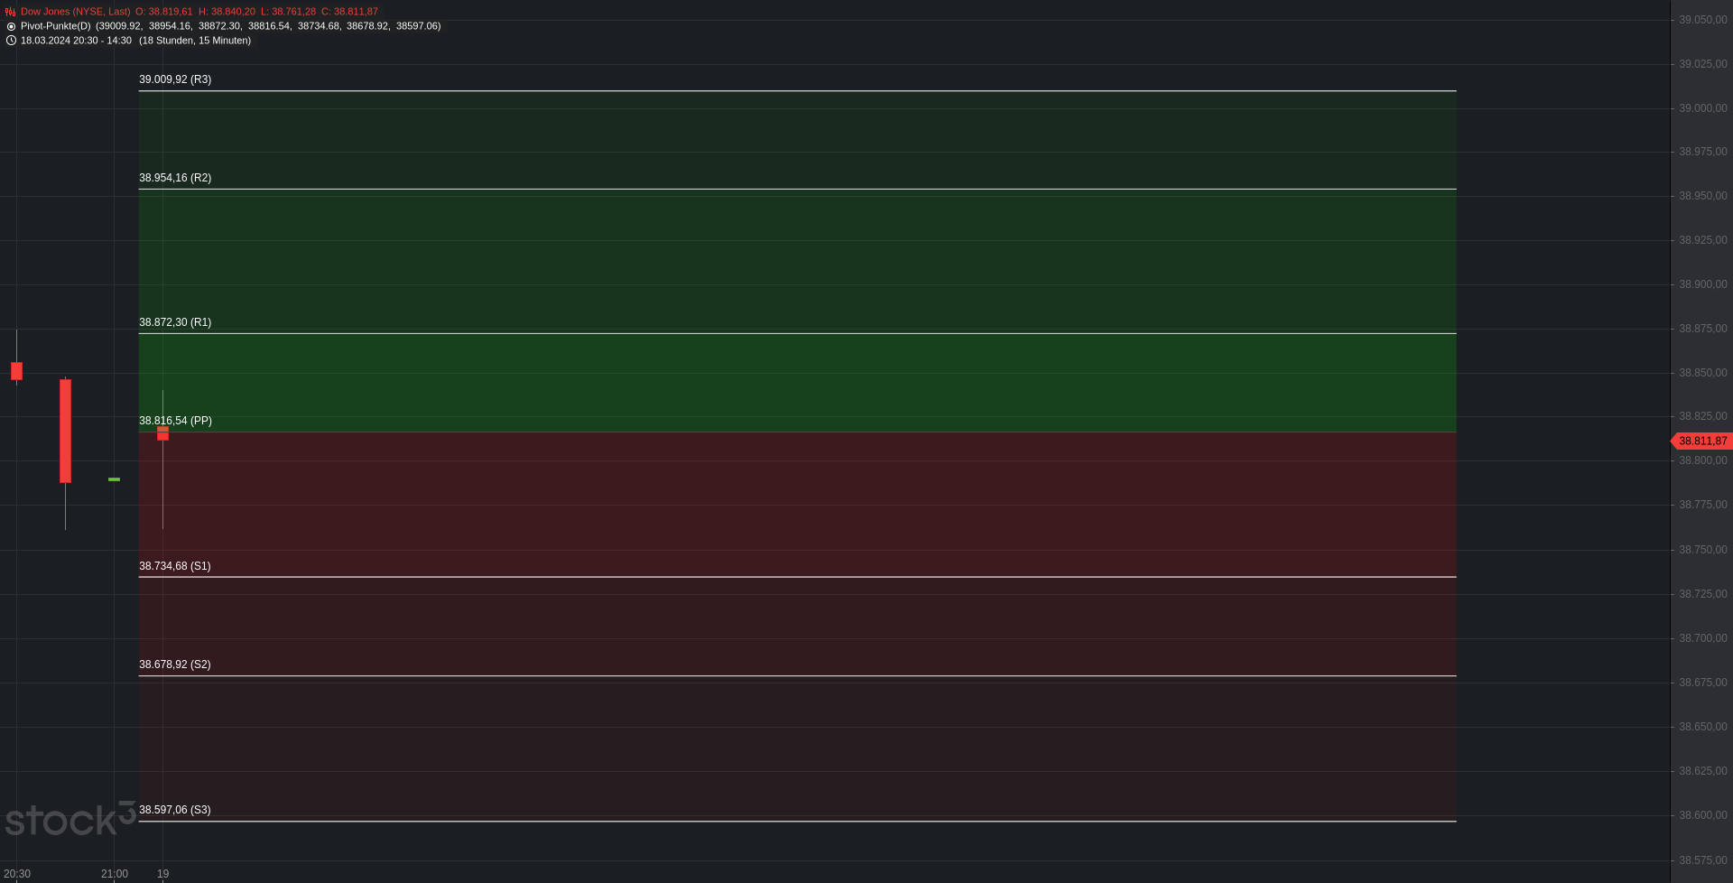Click the stock3 logo watermark
Screen dimensions: 1733x883
coord(70,819)
